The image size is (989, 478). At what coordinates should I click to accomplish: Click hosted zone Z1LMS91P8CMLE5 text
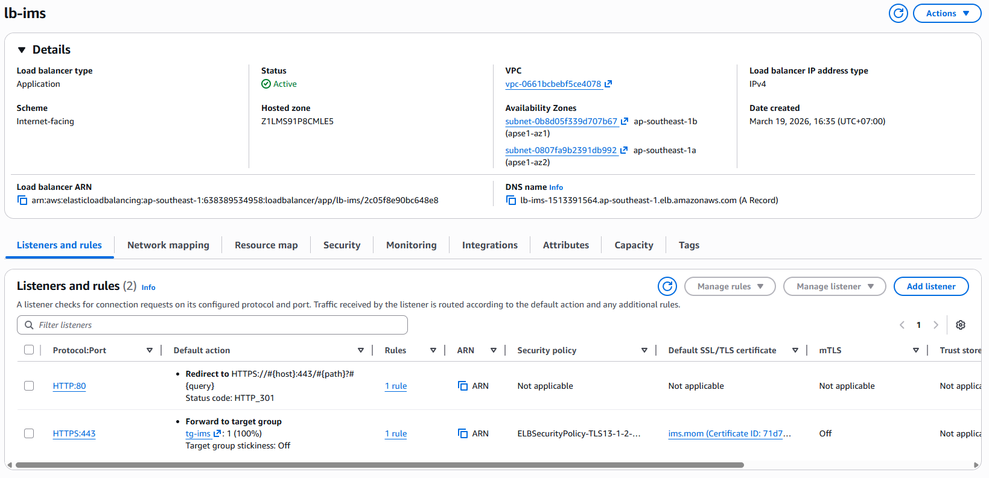pyautogui.click(x=297, y=122)
